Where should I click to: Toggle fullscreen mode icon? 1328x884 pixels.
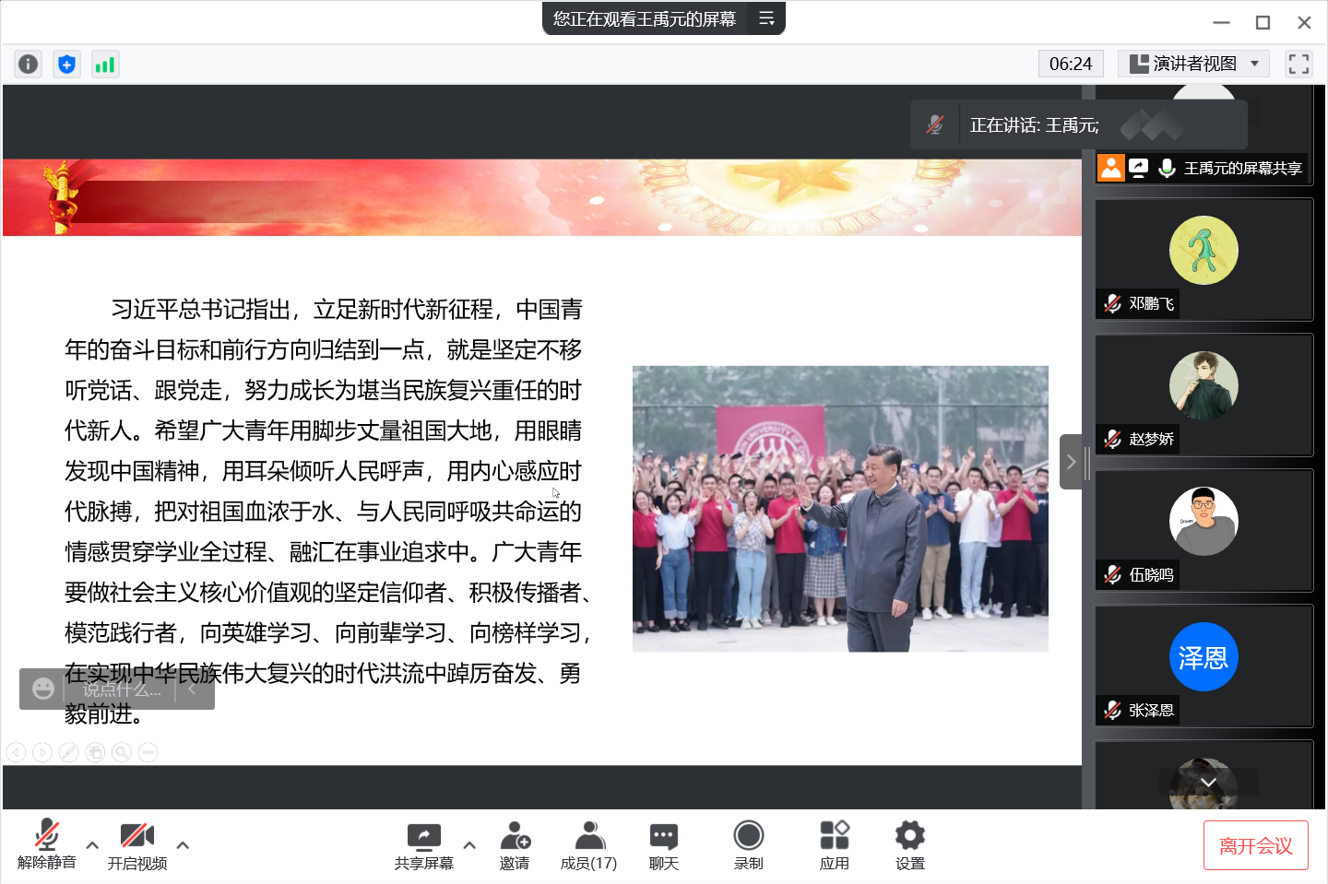[1298, 64]
